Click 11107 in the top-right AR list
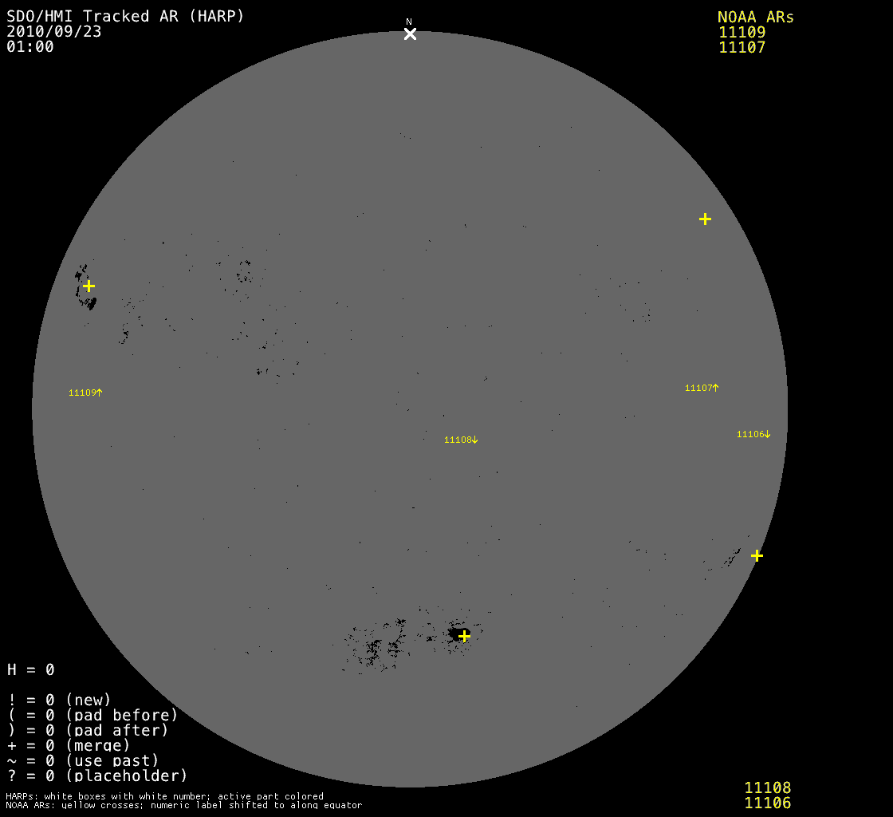This screenshot has height=817, width=893. (x=742, y=47)
